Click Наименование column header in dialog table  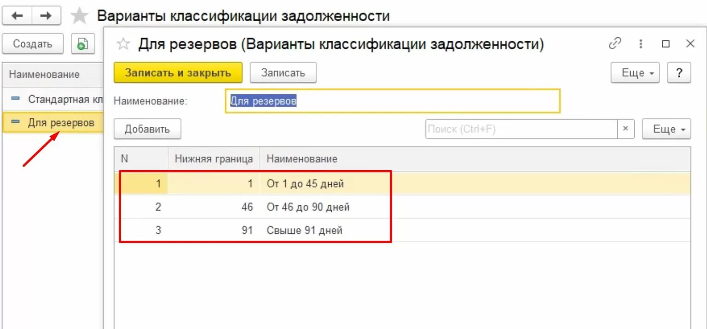pos(475,159)
